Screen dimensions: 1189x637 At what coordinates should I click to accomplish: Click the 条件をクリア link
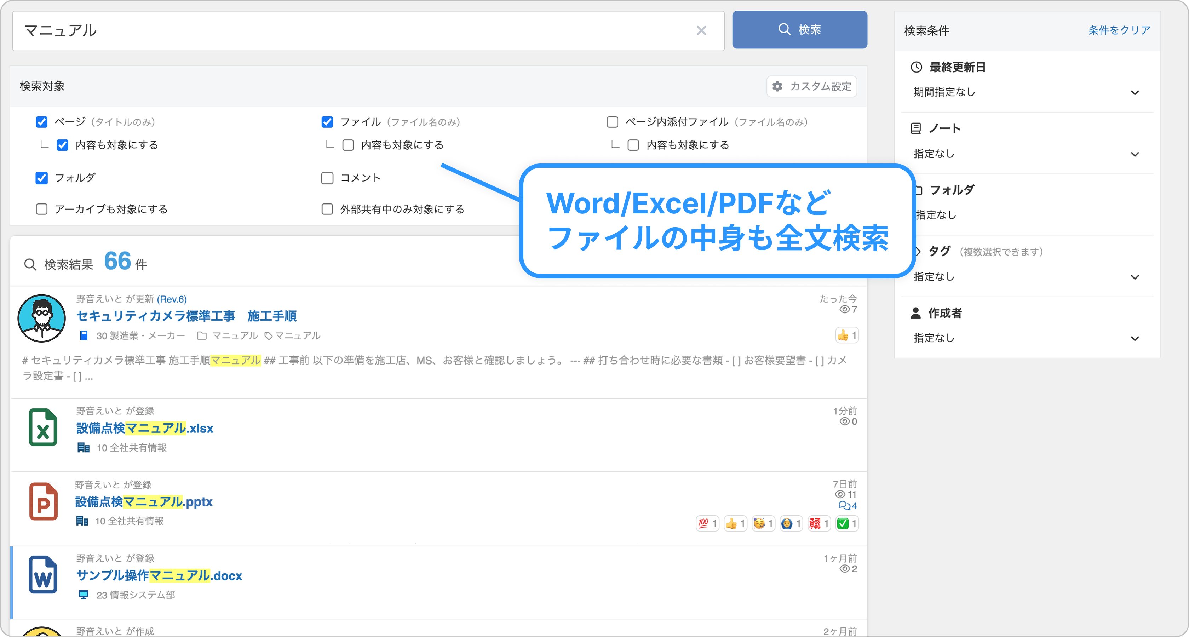[x=1119, y=30]
